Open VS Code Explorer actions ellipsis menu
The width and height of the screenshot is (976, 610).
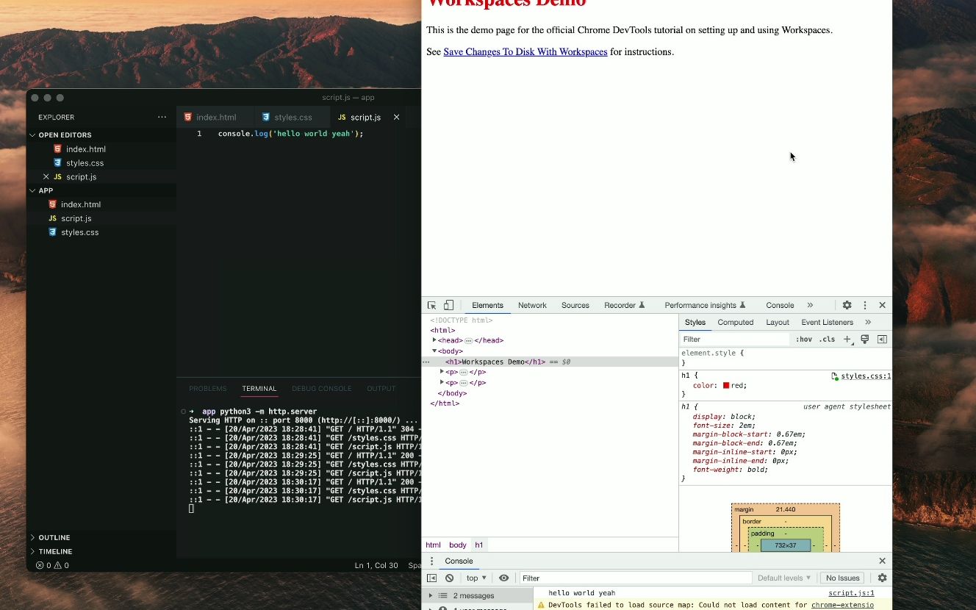162,117
